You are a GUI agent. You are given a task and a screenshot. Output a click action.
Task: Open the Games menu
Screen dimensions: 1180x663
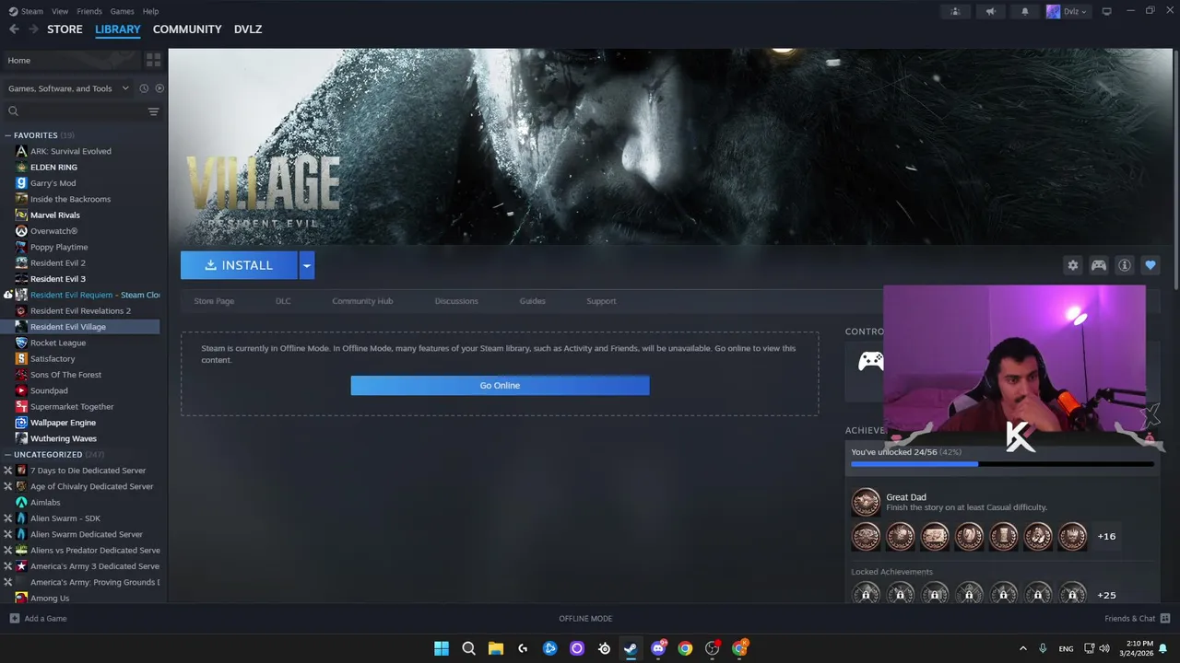pyautogui.click(x=122, y=11)
